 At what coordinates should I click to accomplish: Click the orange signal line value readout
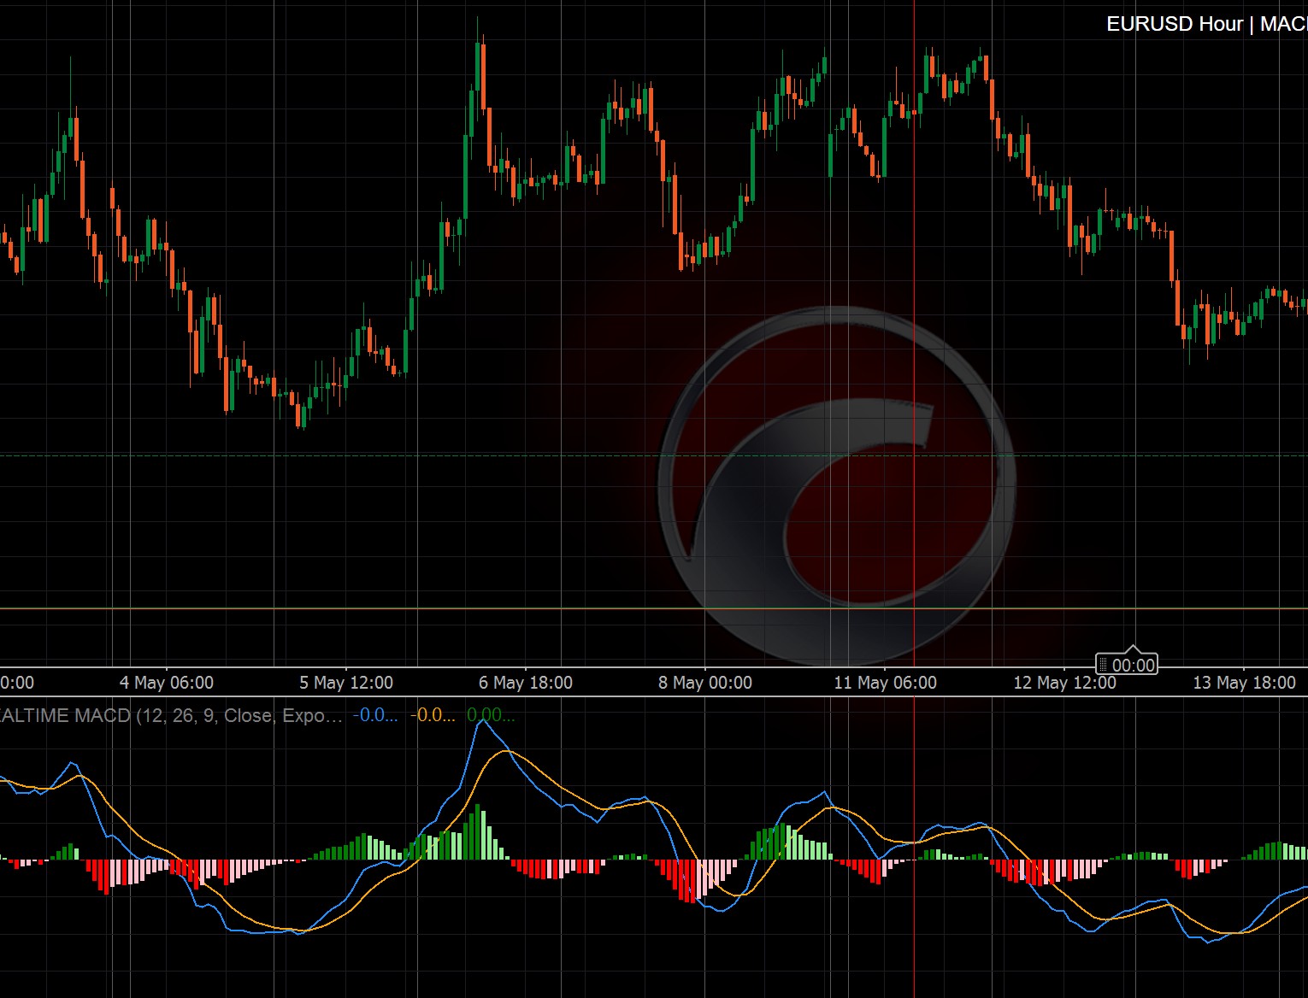coord(433,715)
